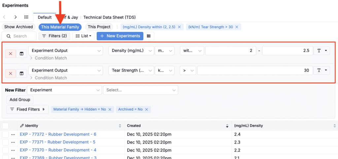Expand Condition Match under the Density filter
The height and width of the screenshot is (159, 338).
(x=49, y=58)
